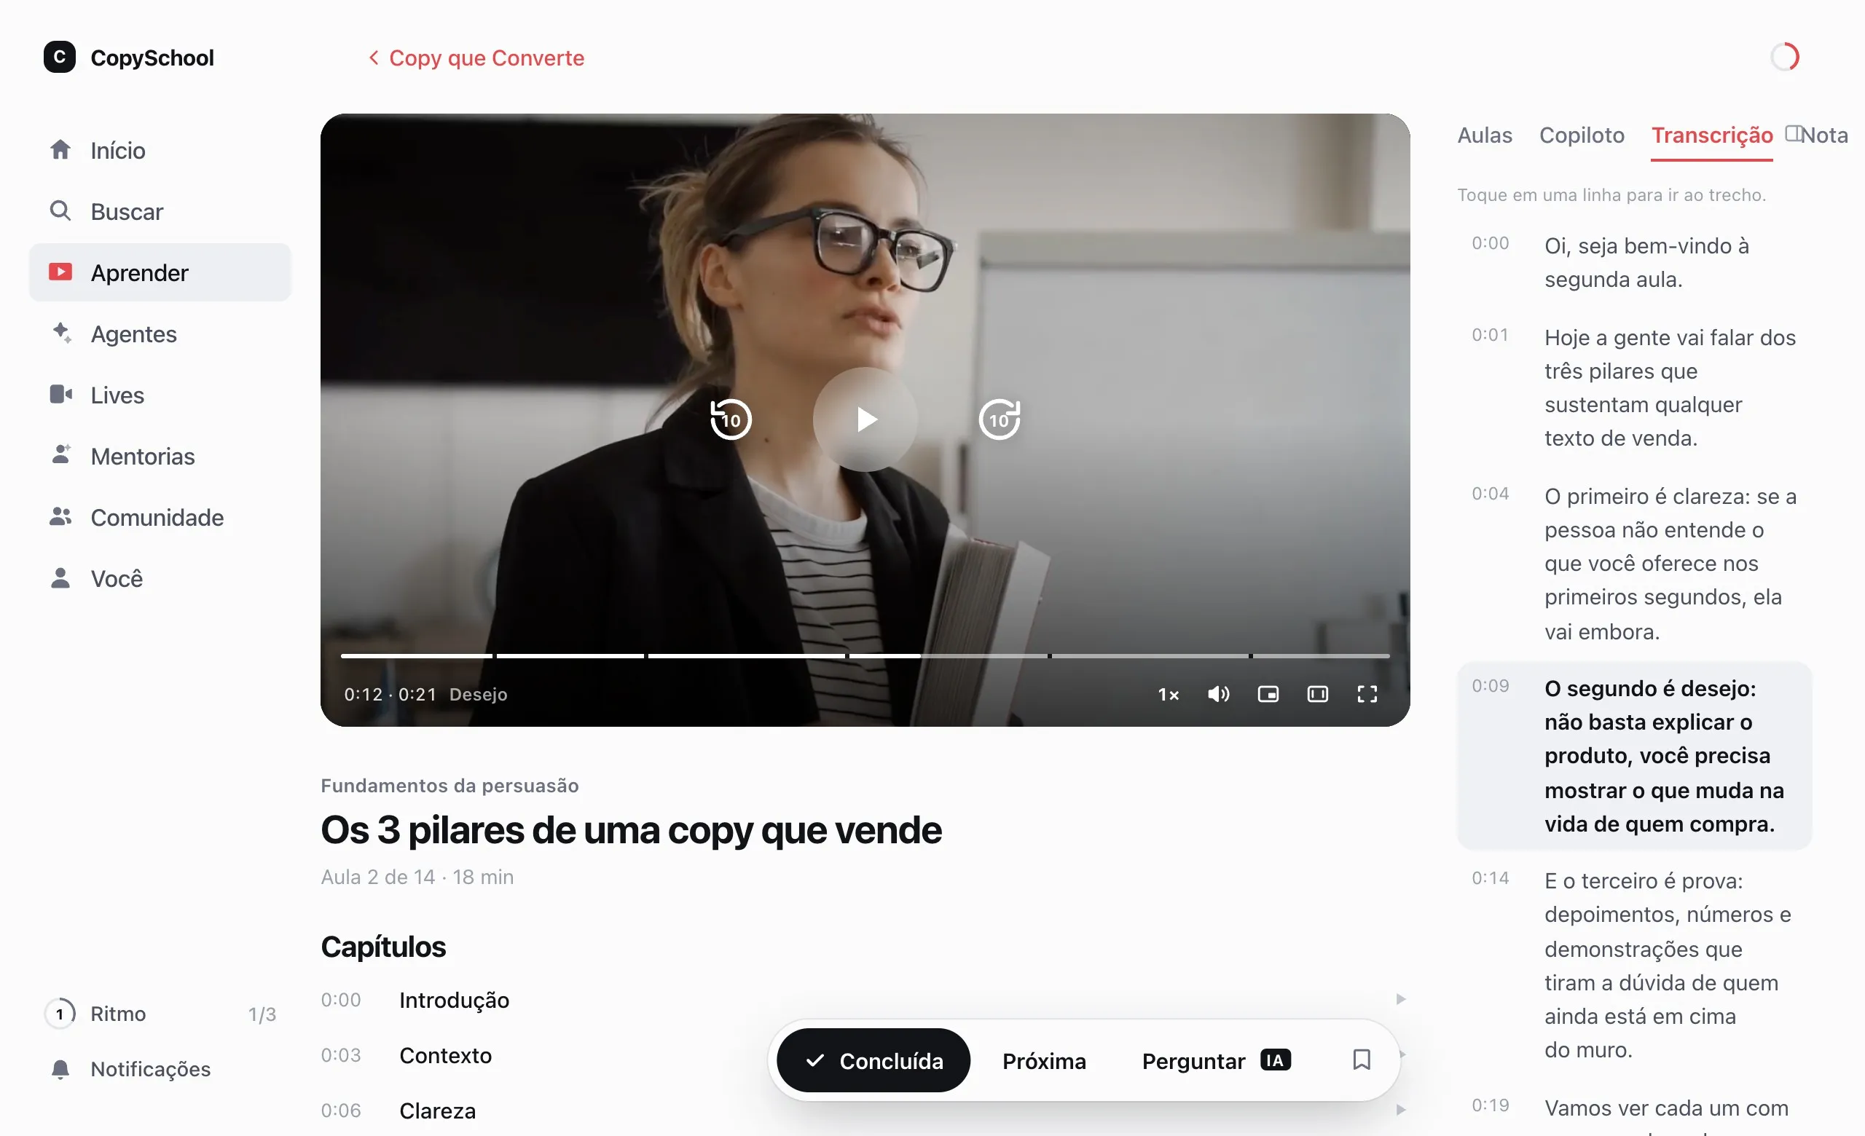Enter fullscreen video mode
This screenshot has width=1865, height=1136.
pos(1367,694)
